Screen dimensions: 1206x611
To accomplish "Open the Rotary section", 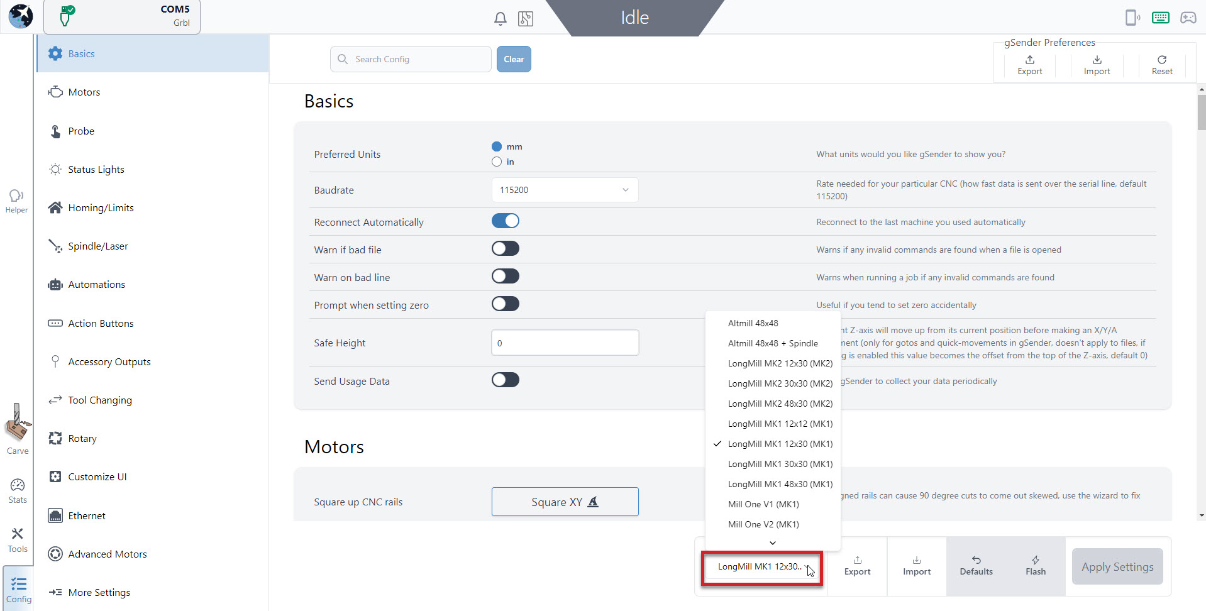I will (x=153, y=438).
